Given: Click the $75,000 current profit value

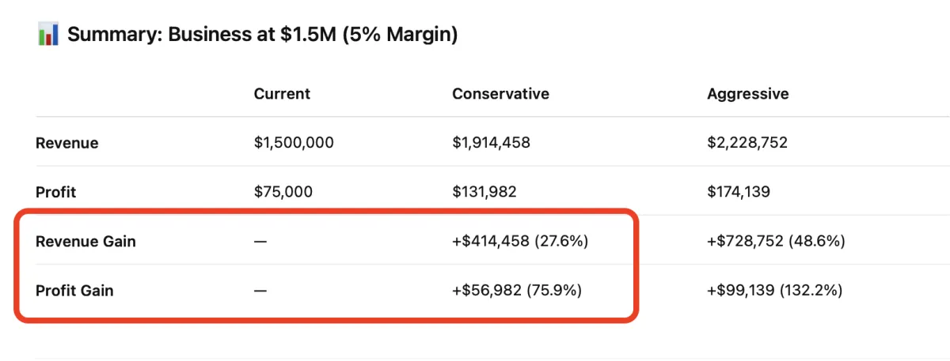Looking at the screenshot, I should 283,192.
